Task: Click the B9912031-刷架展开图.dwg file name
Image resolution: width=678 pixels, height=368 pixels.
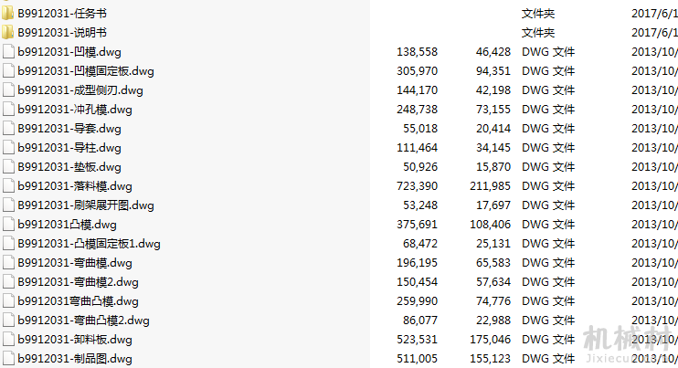Action: coord(86,205)
